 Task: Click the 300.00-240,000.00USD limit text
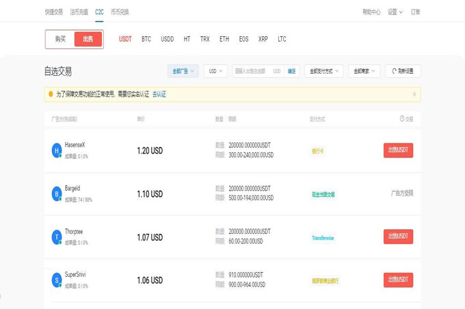pos(251,155)
